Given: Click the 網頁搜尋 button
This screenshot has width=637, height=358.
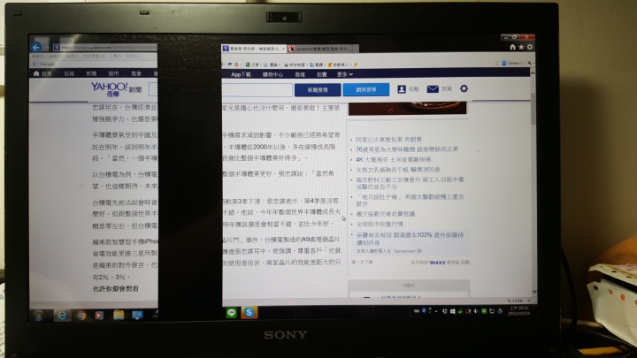Looking at the screenshot, I should click(366, 89).
